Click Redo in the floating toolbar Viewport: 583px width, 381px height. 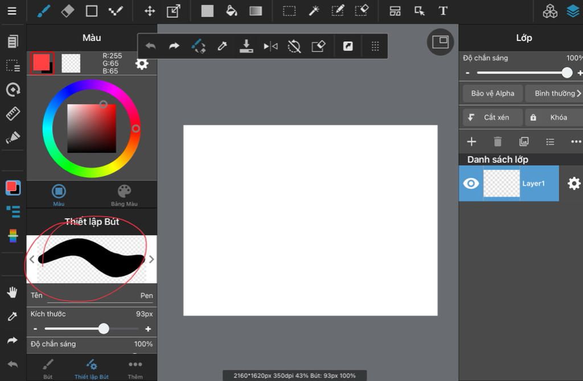(x=174, y=46)
